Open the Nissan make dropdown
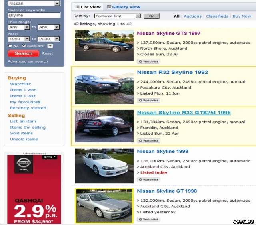This screenshot has width=256, height=225. click(x=34, y=3)
